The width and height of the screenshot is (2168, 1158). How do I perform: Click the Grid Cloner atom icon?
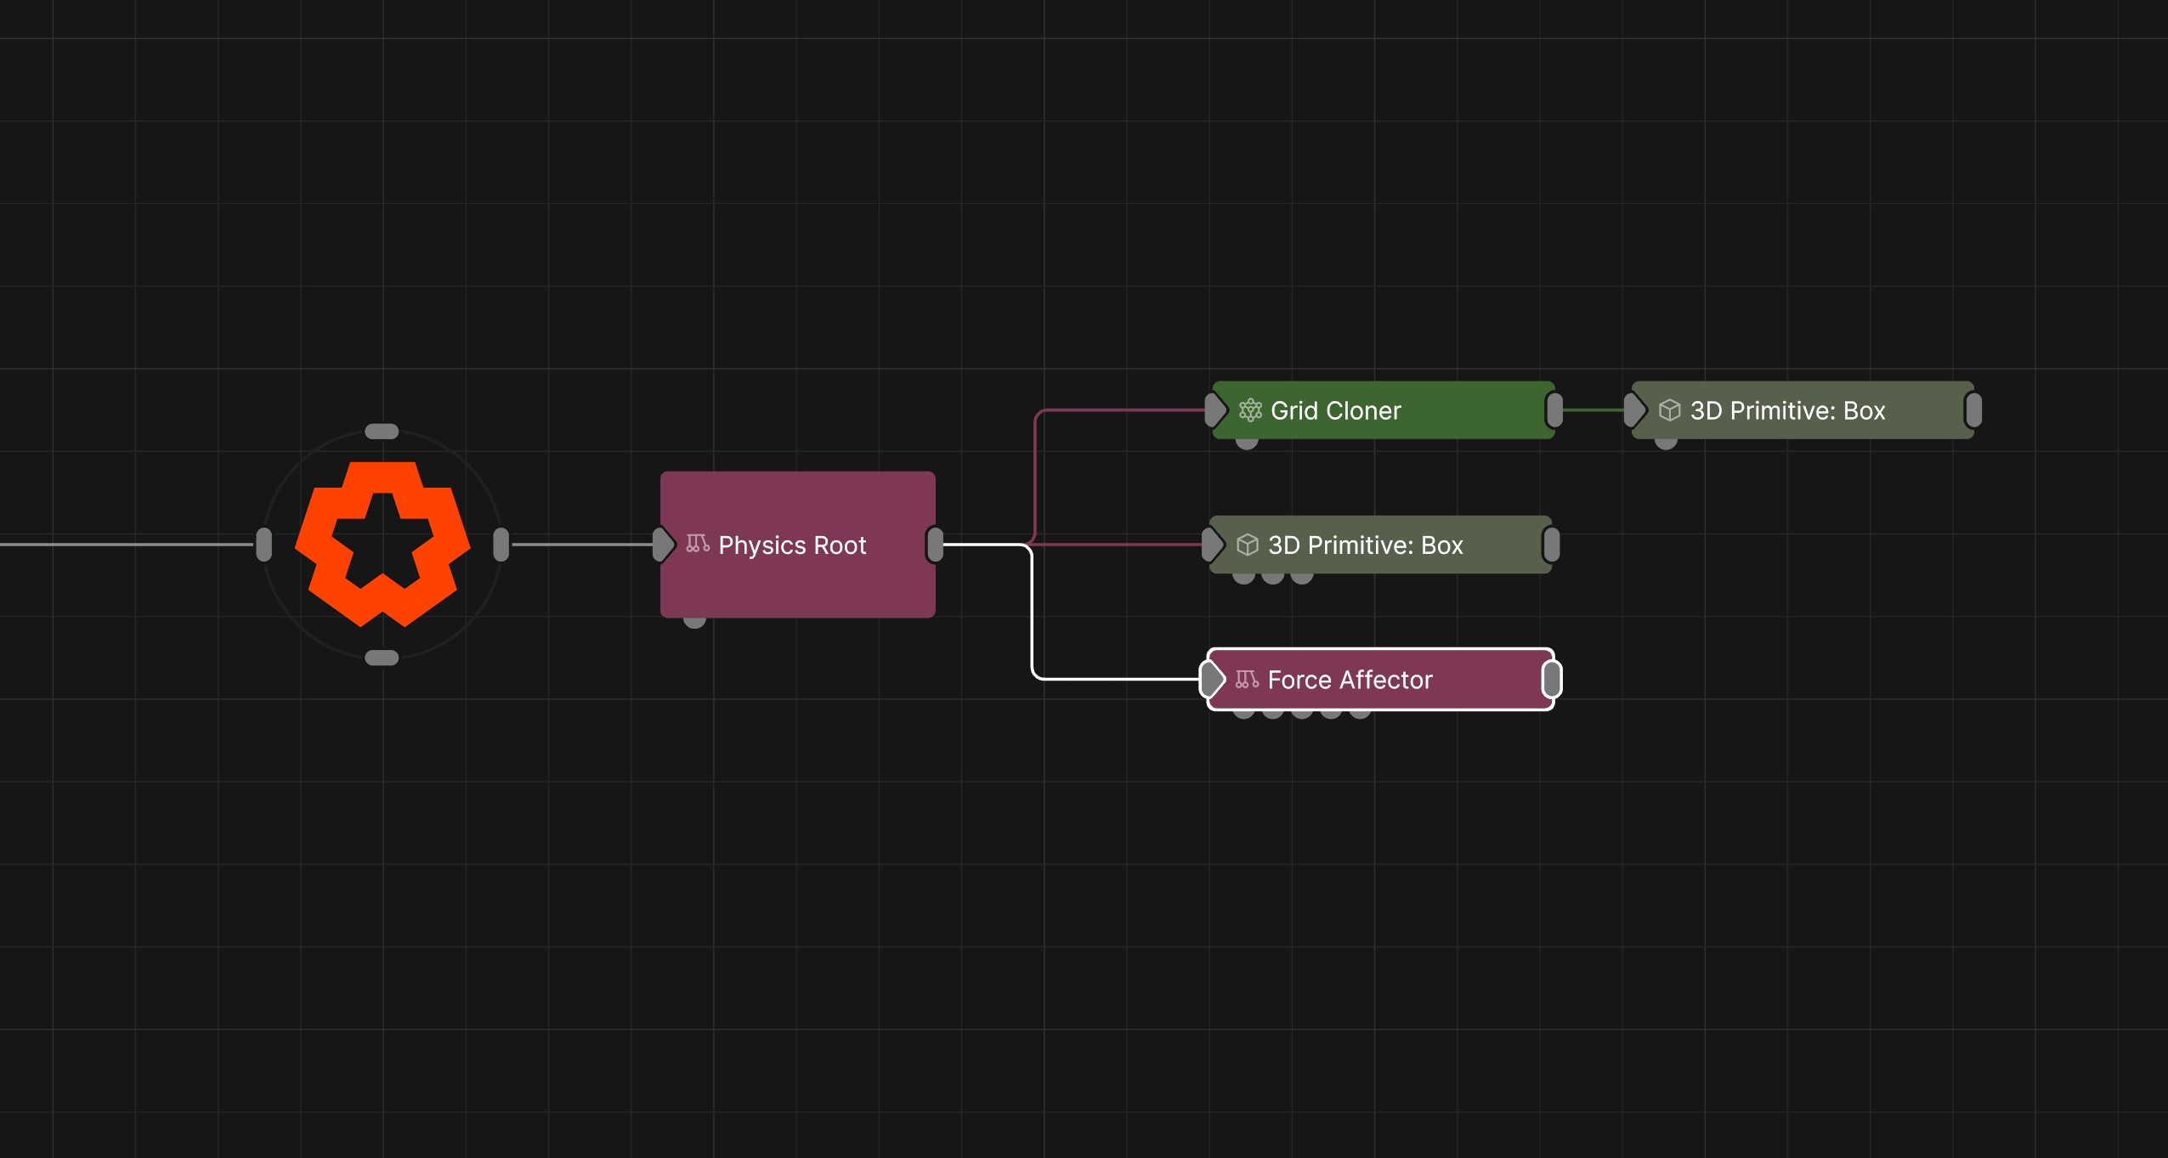point(1250,410)
